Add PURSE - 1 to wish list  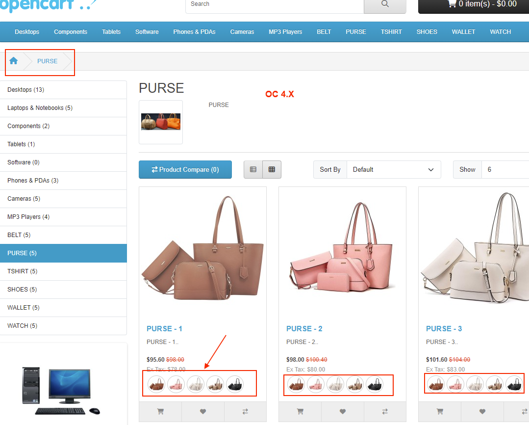click(203, 411)
